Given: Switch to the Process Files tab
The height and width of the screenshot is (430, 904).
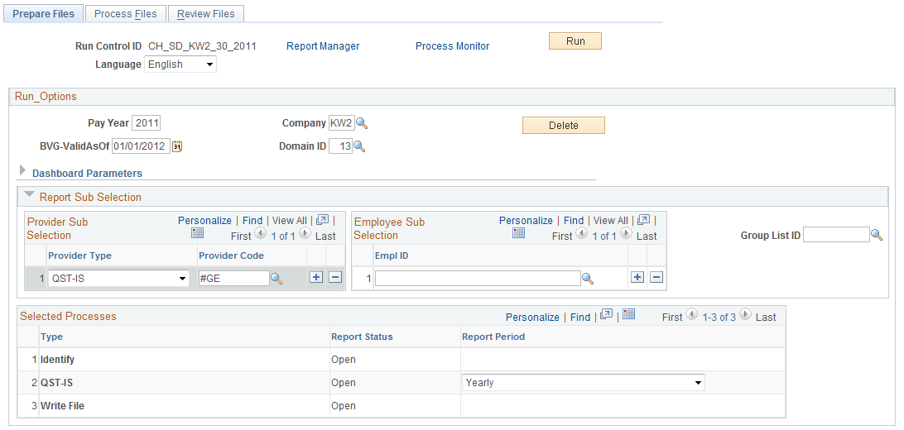Looking at the screenshot, I should (x=126, y=14).
